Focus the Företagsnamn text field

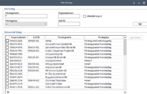point(26,16)
